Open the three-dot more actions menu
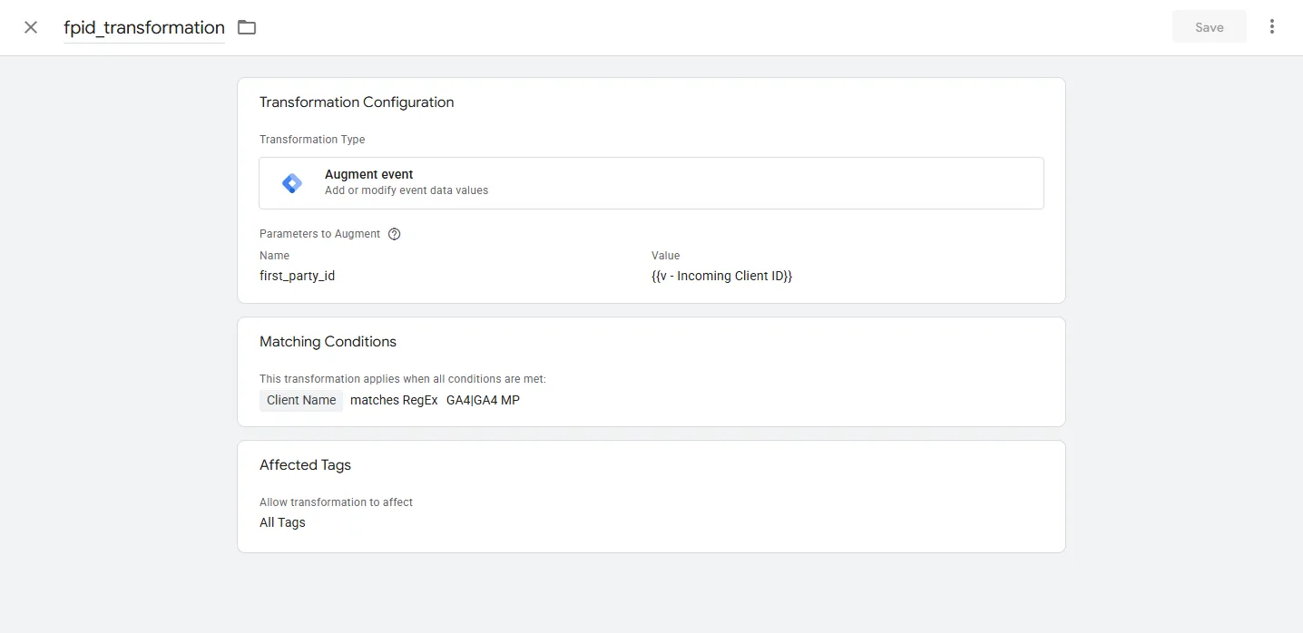 1272,27
